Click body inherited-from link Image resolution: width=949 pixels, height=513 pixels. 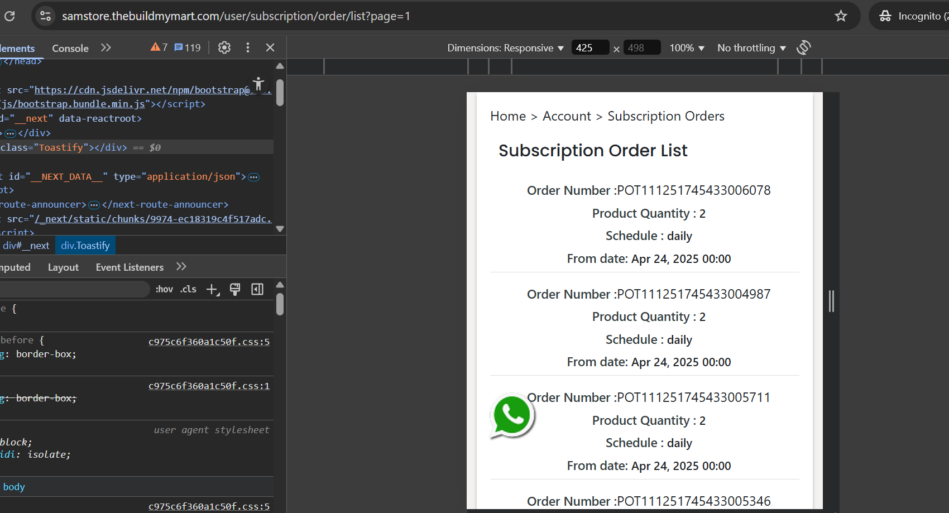point(14,487)
